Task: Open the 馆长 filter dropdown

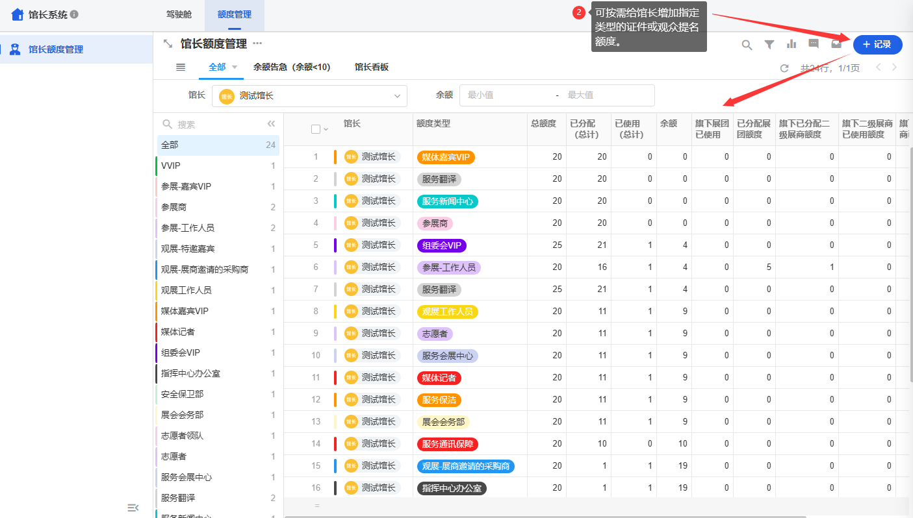Action: click(309, 95)
